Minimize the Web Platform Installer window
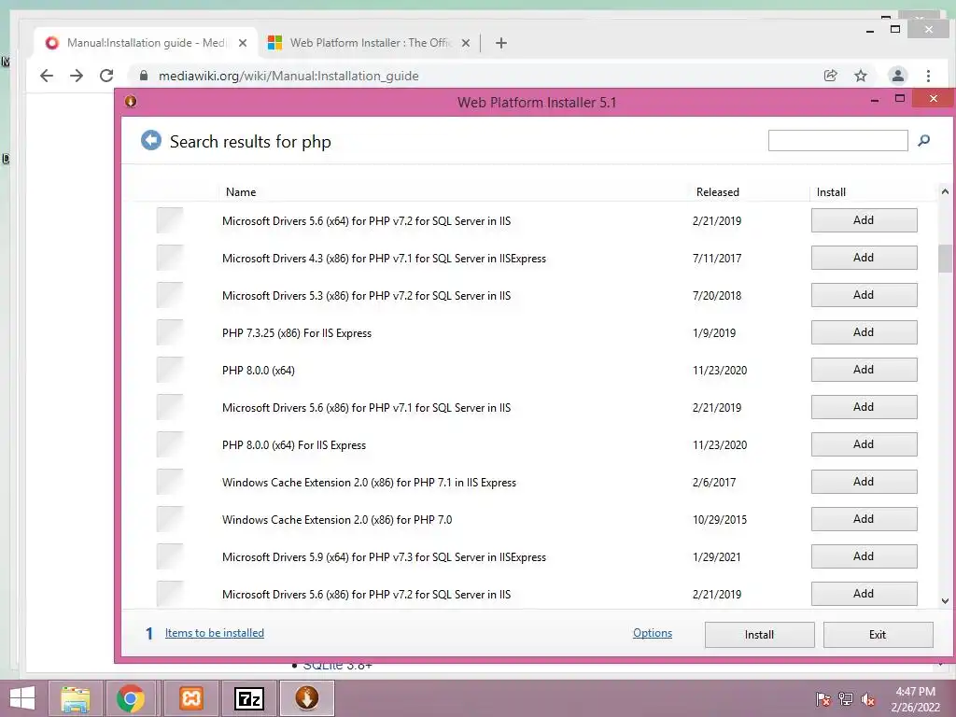Viewport: 956px width, 717px height. point(875,99)
